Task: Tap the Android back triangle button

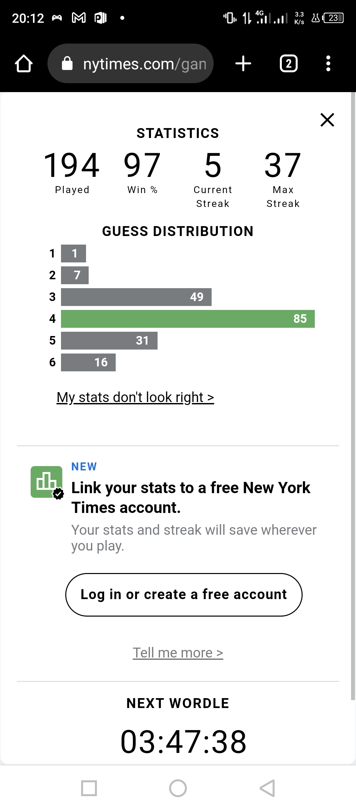Action: [267, 788]
